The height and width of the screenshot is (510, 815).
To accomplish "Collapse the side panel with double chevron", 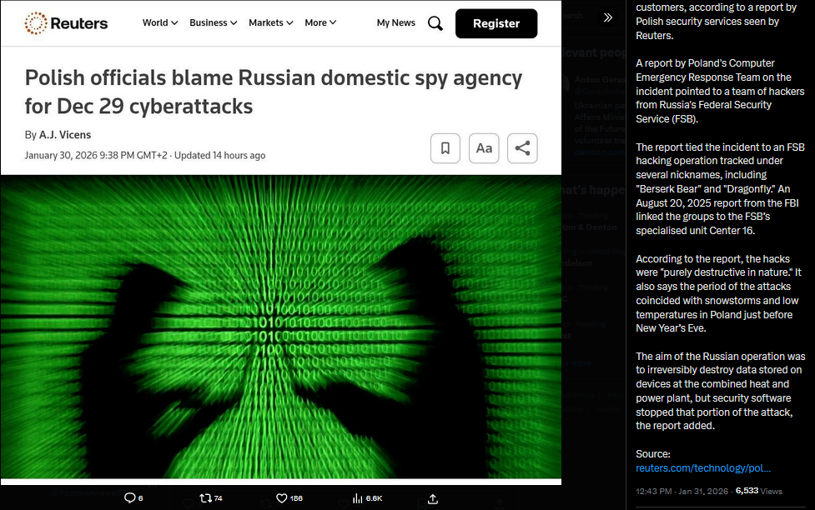I will tap(608, 17).
